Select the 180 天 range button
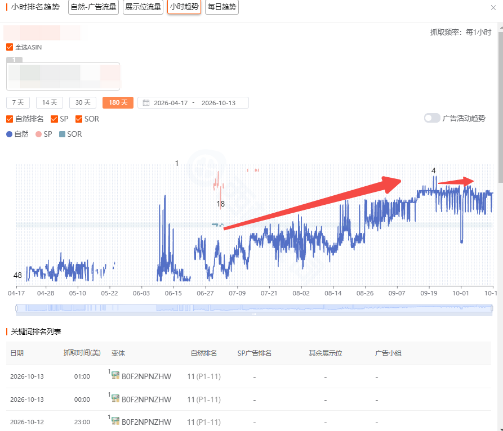 [118, 102]
